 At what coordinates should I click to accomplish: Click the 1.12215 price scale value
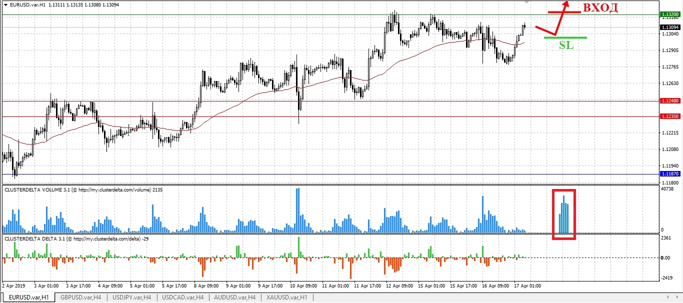(669, 133)
